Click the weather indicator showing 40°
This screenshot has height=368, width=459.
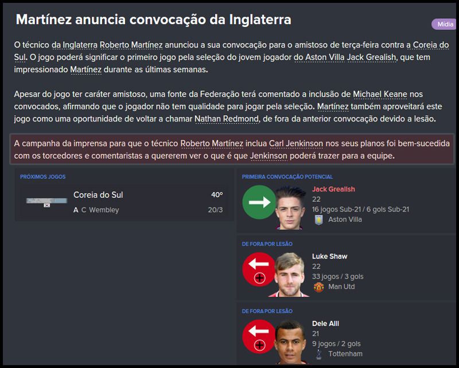216,194
